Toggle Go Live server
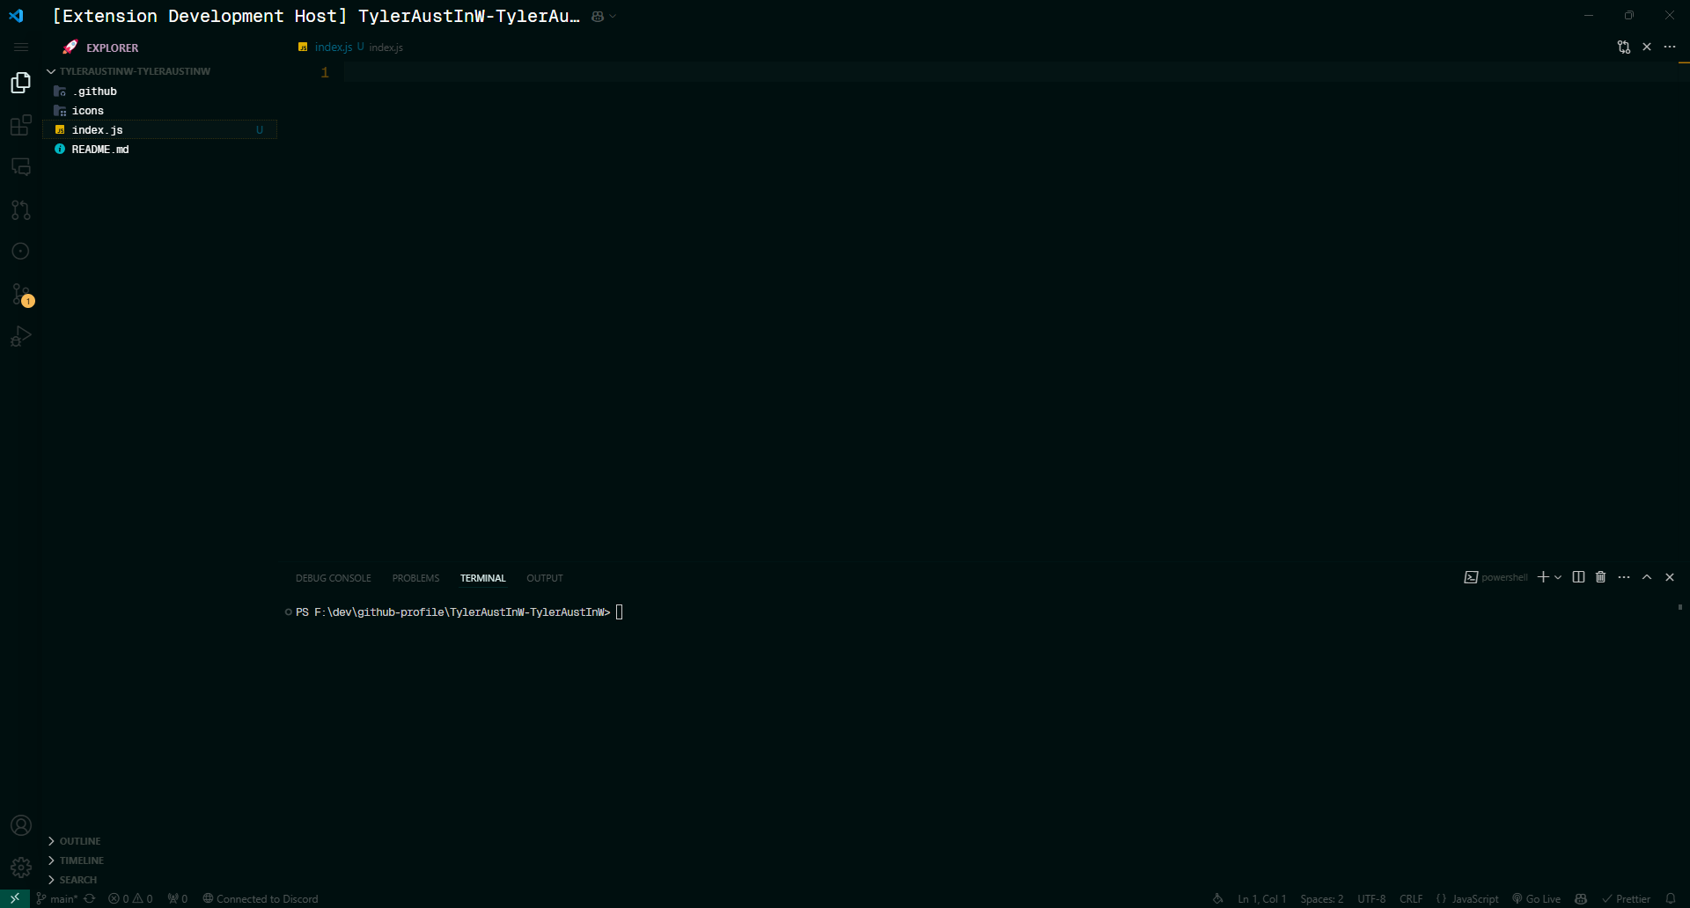Screen dimensions: 1690x908 click(x=1537, y=898)
